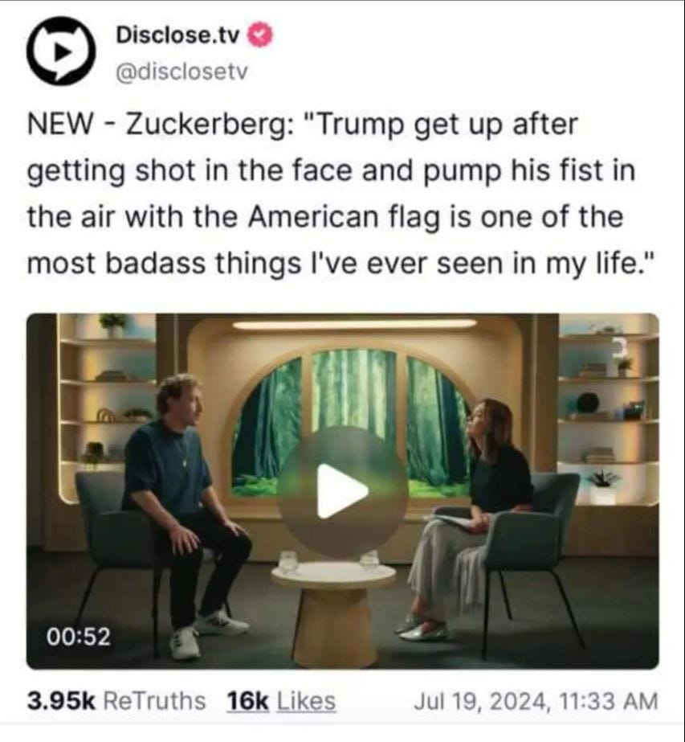Click the red verified badge icon
The height and width of the screenshot is (742, 685).
click(262, 35)
